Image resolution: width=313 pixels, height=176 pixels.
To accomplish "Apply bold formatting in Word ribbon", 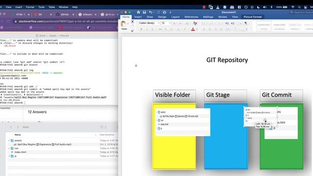I will pyautogui.click(x=141, y=29).
